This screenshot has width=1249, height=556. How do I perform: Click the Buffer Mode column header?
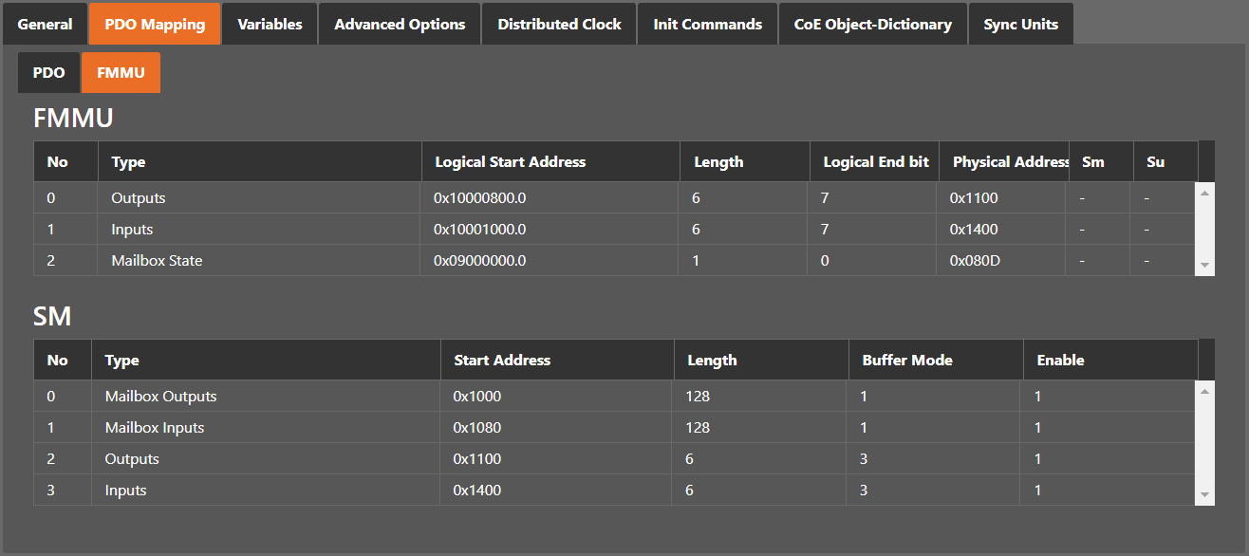point(906,361)
